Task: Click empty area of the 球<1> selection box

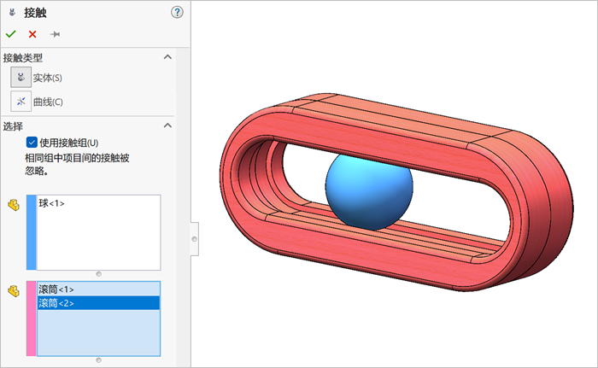Action: 98,240
